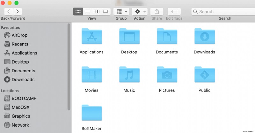Open the SoftMaker folder
Image resolution: width=255 pixels, height=133 pixels.
[x=91, y=114]
